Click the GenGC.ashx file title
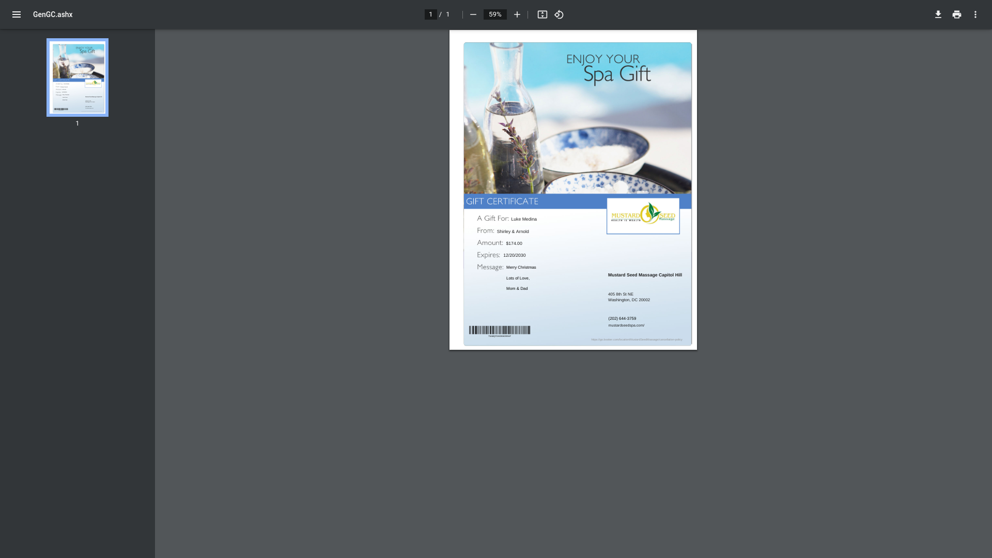992x558 pixels. point(53,14)
